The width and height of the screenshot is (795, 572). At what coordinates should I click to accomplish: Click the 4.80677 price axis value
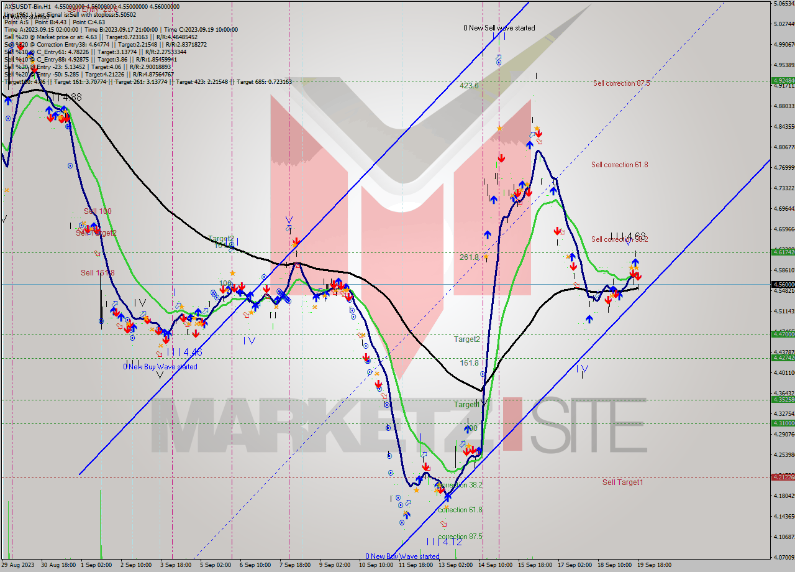pos(784,147)
